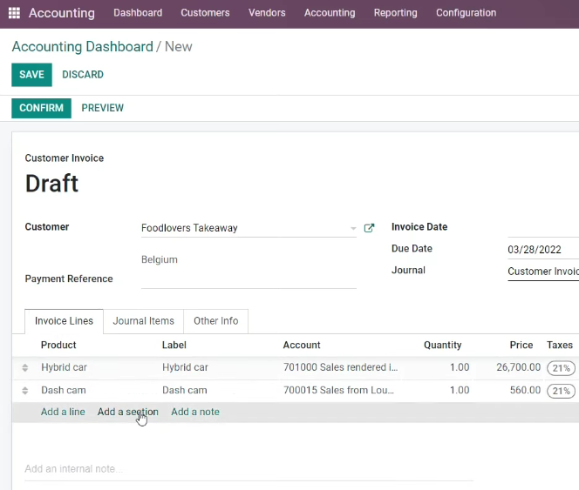This screenshot has height=490, width=579.
Task: Switch to the Other Info tab
Action: (x=216, y=321)
